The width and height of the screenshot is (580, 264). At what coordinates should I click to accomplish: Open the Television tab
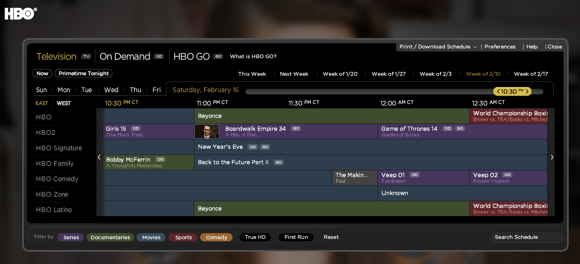(56, 57)
